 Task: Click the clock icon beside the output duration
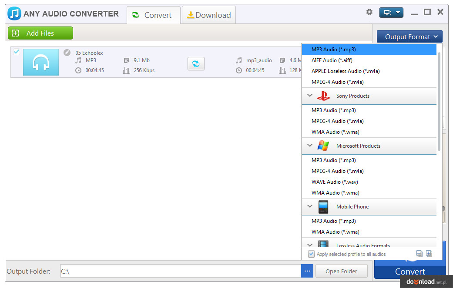point(238,70)
